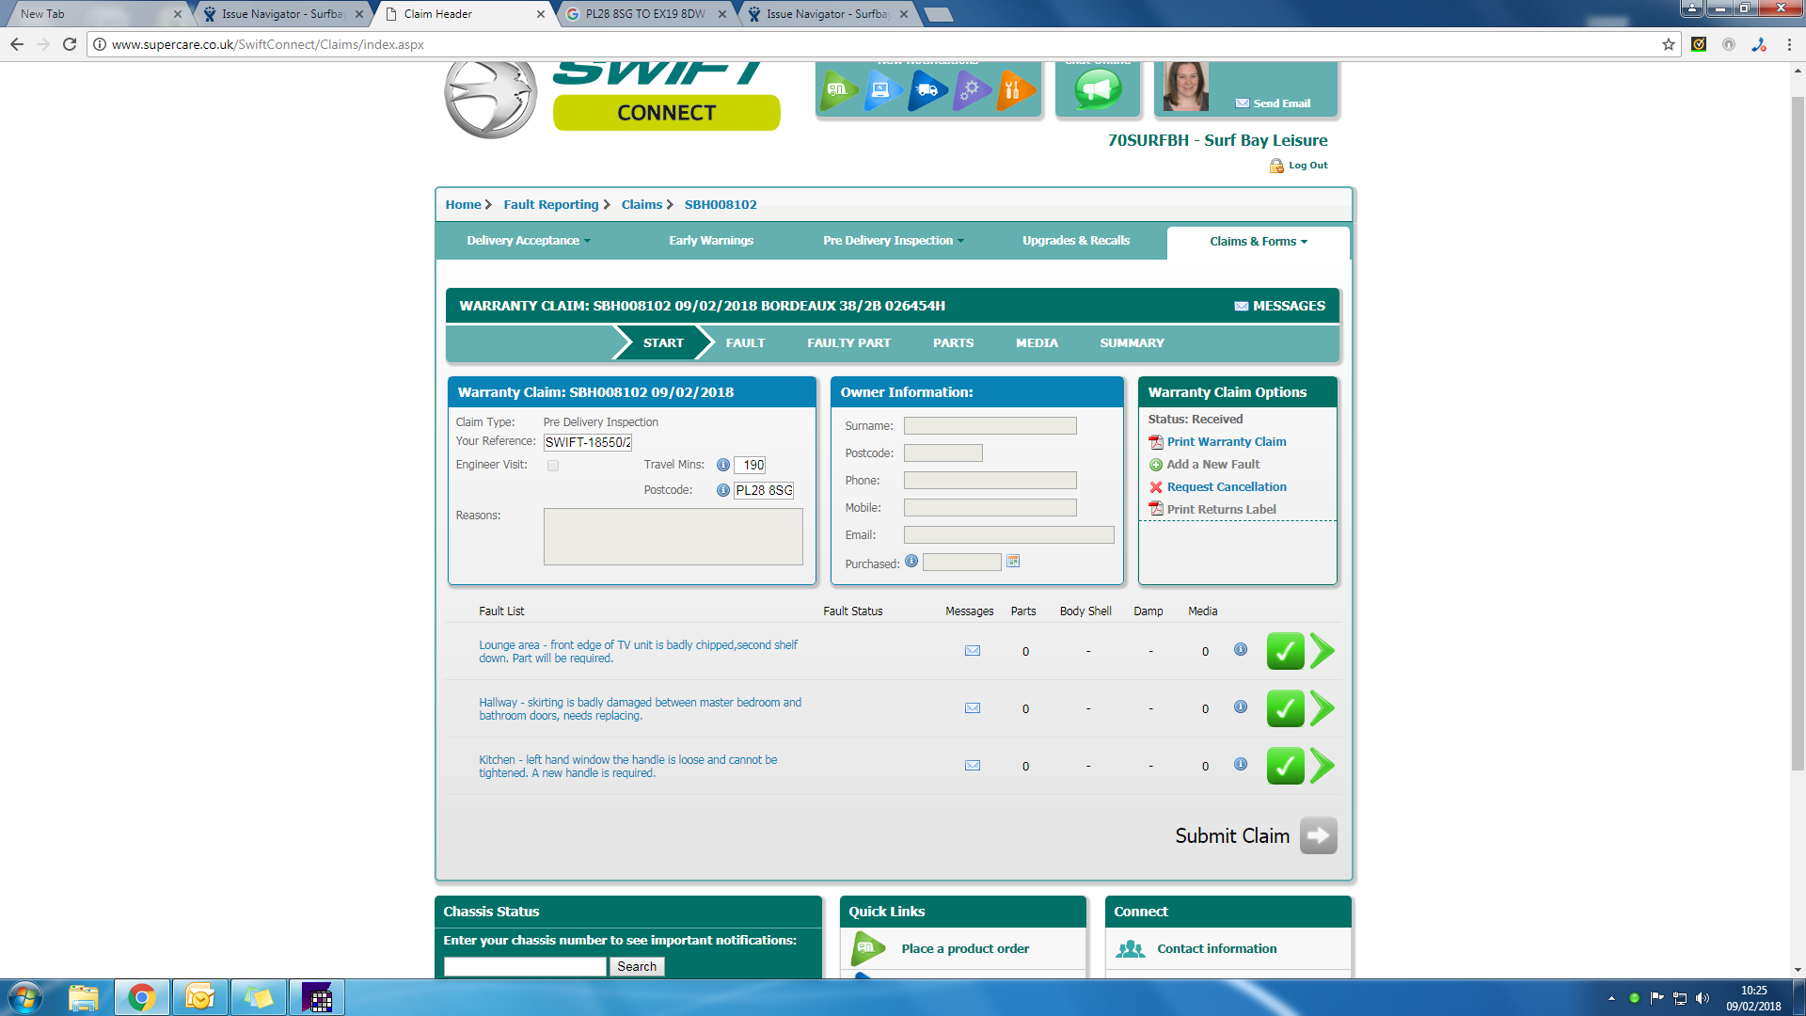The width and height of the screenshot is (1806, 1016).
Task: Open Hallway skirting fault with green arrow
Action: click(1323, 708)
